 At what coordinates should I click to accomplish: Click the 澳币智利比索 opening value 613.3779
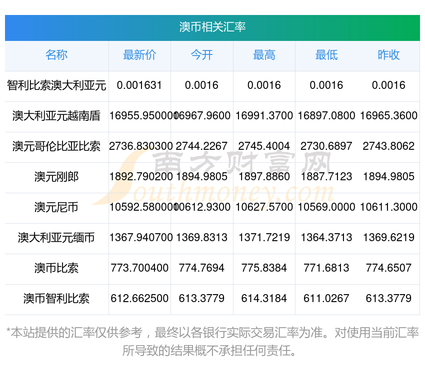[201, 299]
